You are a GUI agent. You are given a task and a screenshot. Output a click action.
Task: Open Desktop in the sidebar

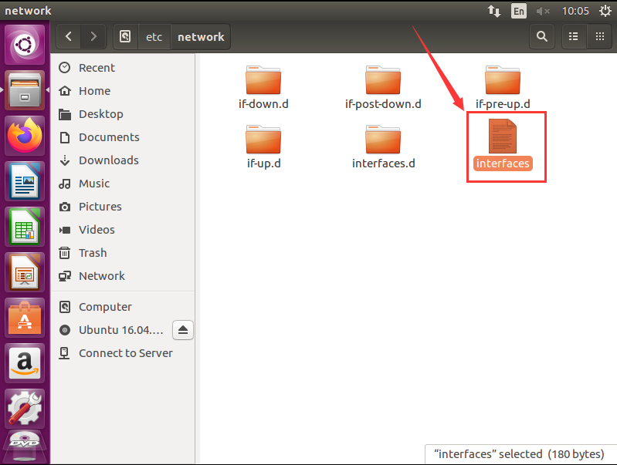[x=122, y=114]
